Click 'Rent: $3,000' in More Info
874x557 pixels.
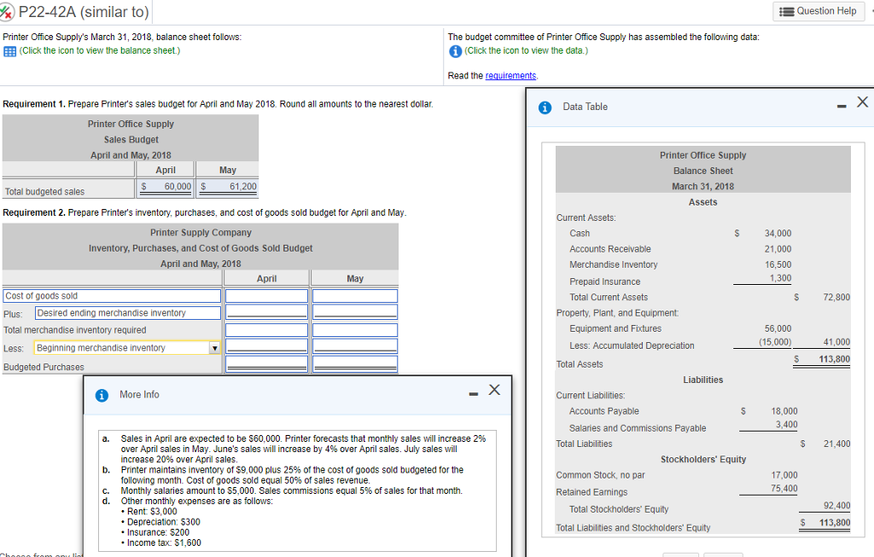point(152,511)
